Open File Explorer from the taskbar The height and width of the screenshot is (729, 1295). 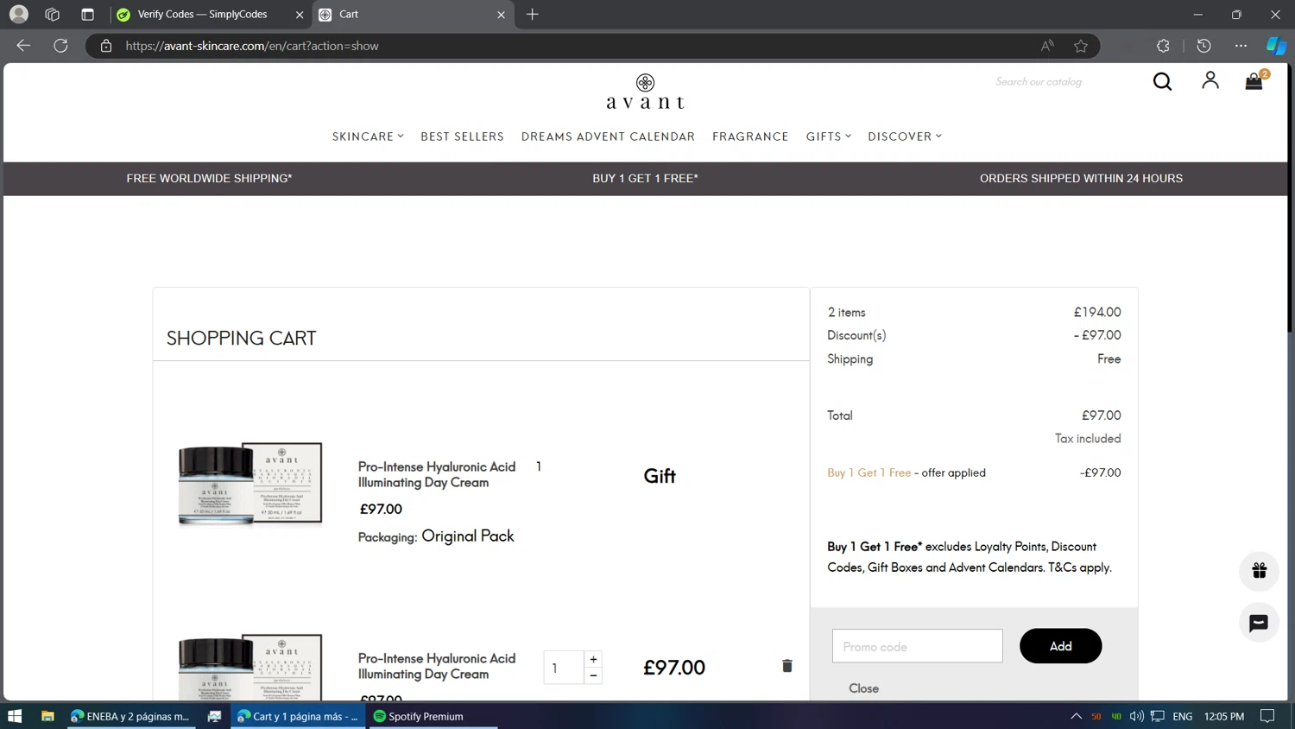click(x=47, y=716)
